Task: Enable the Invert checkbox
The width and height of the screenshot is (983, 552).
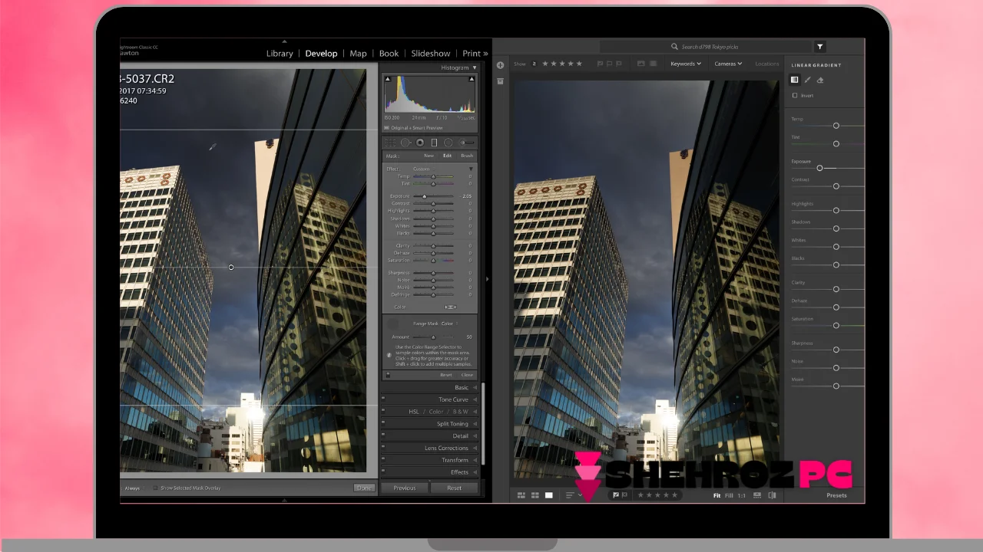Action: (795, 95)
